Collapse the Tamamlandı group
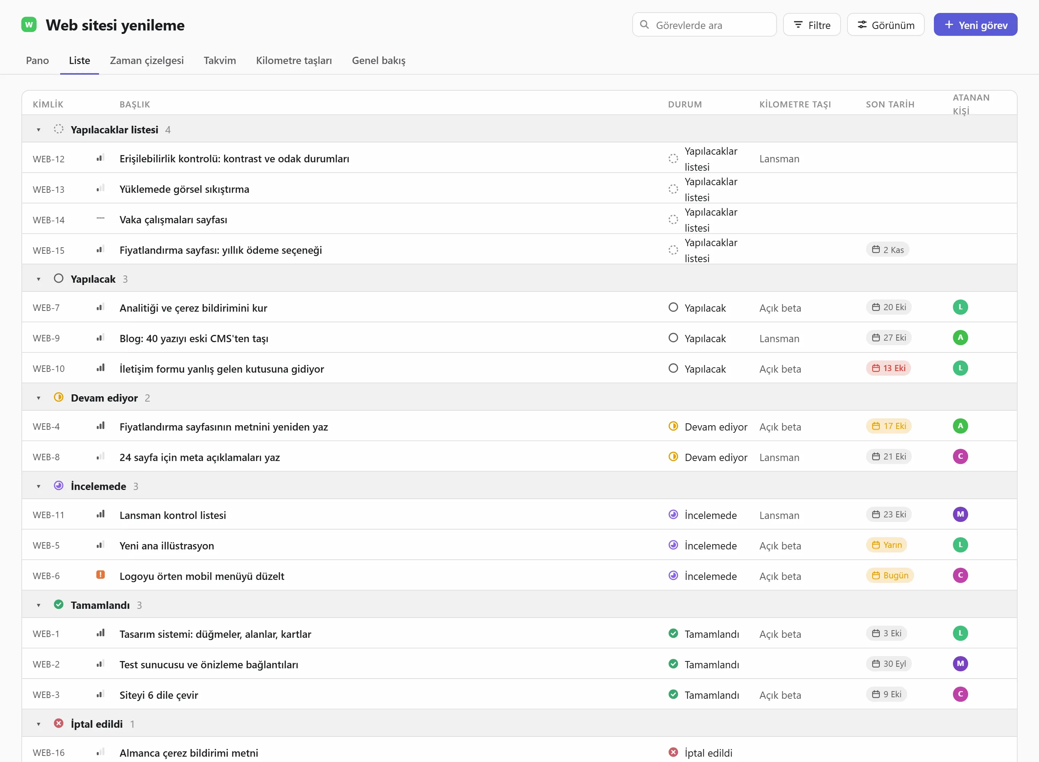Screen dimensions: 1039x762 point(39,606)
